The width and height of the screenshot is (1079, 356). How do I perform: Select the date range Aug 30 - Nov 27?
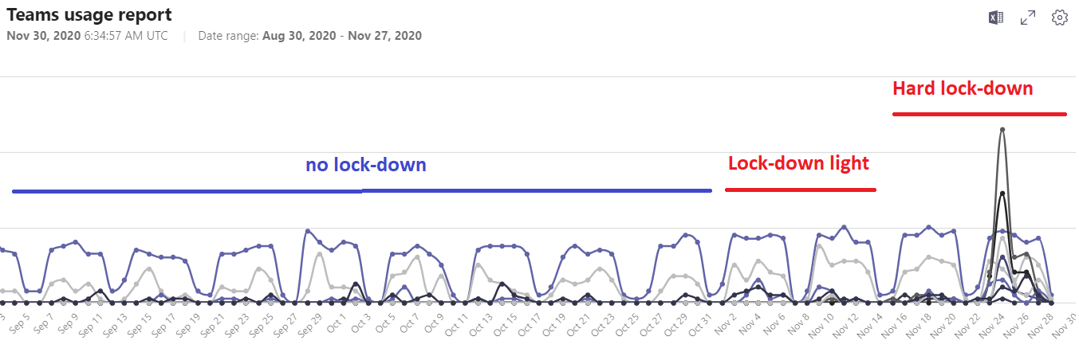(x=341, y=36)
